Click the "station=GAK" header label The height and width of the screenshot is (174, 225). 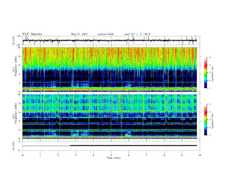coord(105,34)
